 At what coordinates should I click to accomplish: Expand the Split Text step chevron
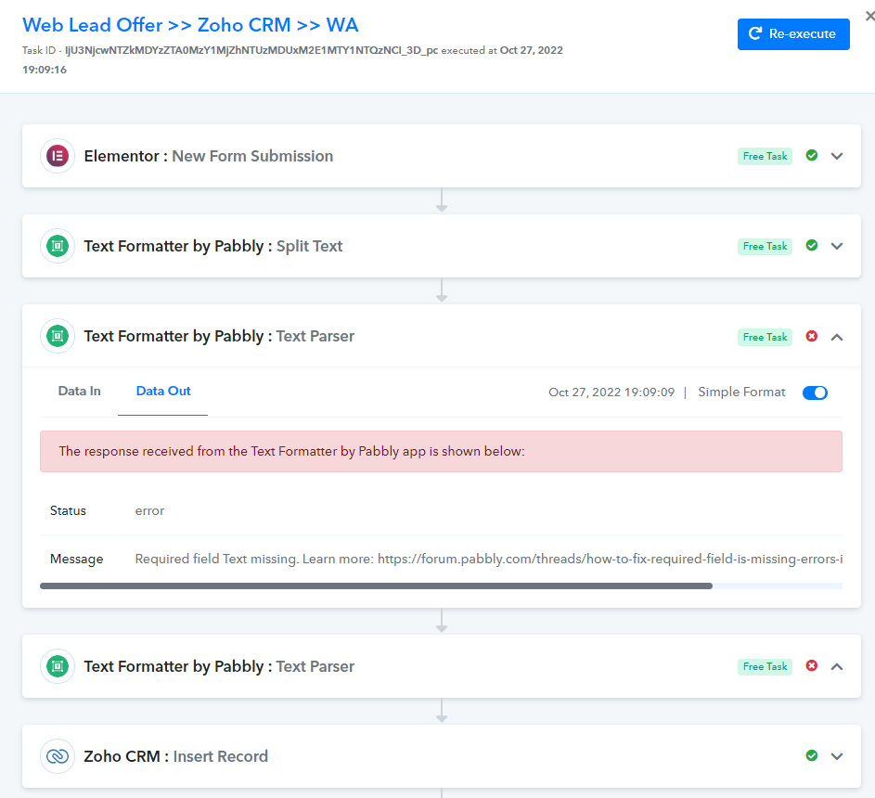837,246
